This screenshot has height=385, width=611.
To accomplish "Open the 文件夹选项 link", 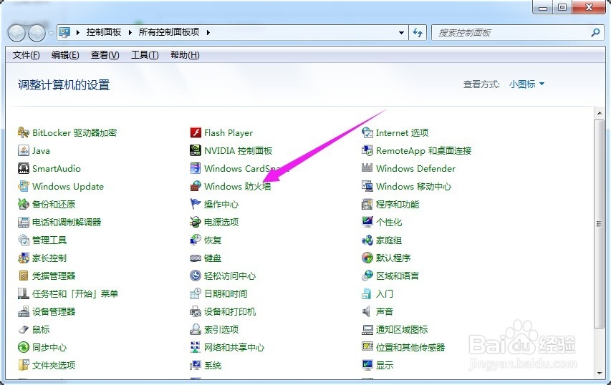I will 54,366.
